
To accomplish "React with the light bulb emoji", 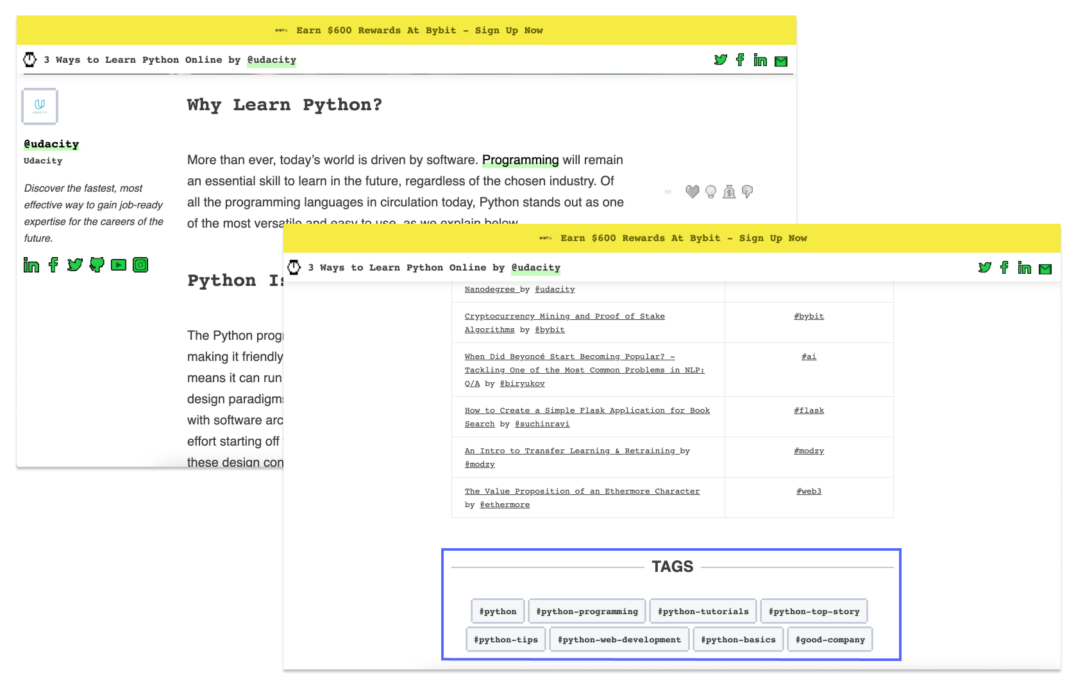I will click(710, 192).
